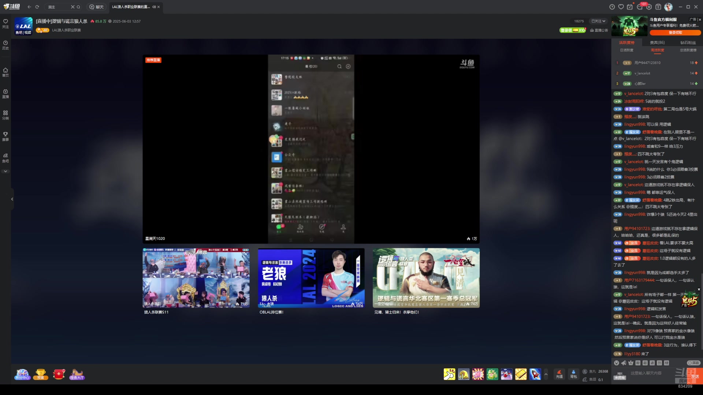Click ranked user 用户9447123610

[x=647, y=63]
